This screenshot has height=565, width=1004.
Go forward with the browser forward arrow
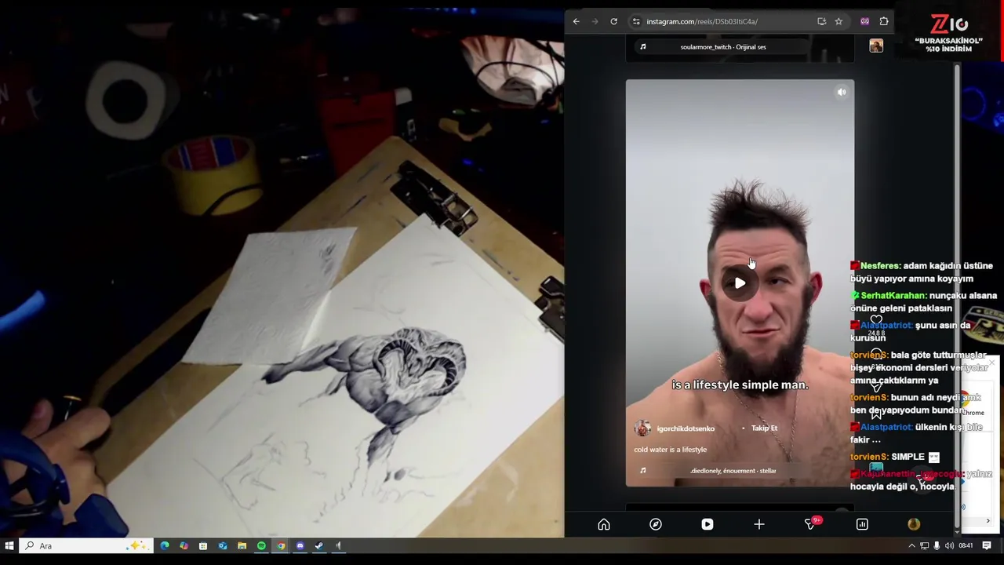pyautogui.click(x=595, y=21)
